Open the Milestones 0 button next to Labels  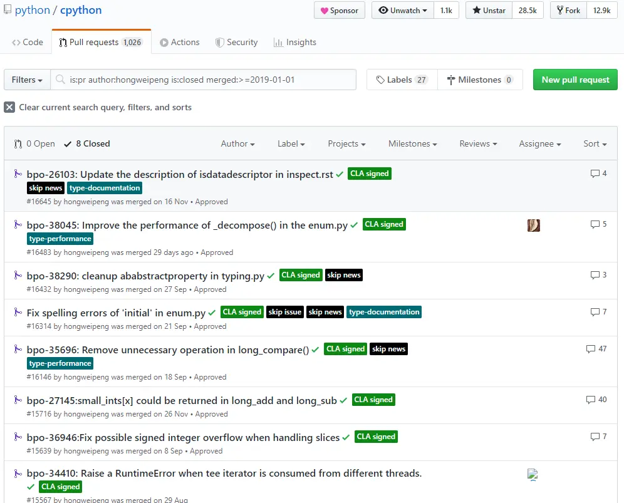click(x=480, y=80)
